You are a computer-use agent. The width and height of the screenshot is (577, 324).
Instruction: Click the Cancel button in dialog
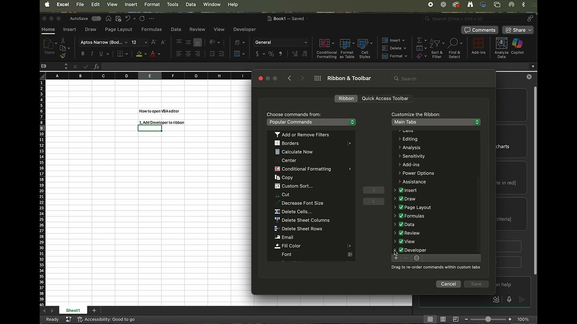[448, 284]
